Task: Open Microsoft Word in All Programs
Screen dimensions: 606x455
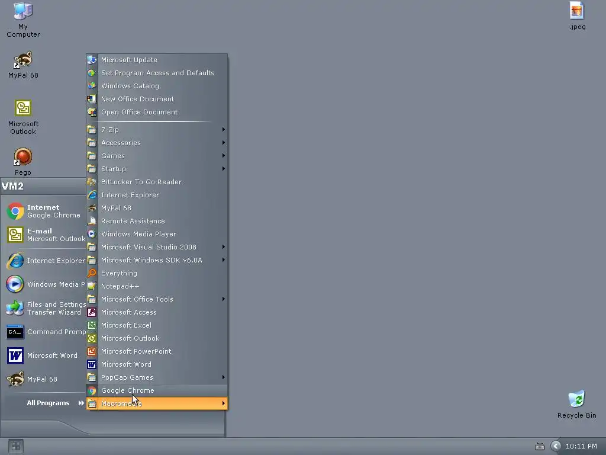Action: pyautogui.click(x=156, y=364)
